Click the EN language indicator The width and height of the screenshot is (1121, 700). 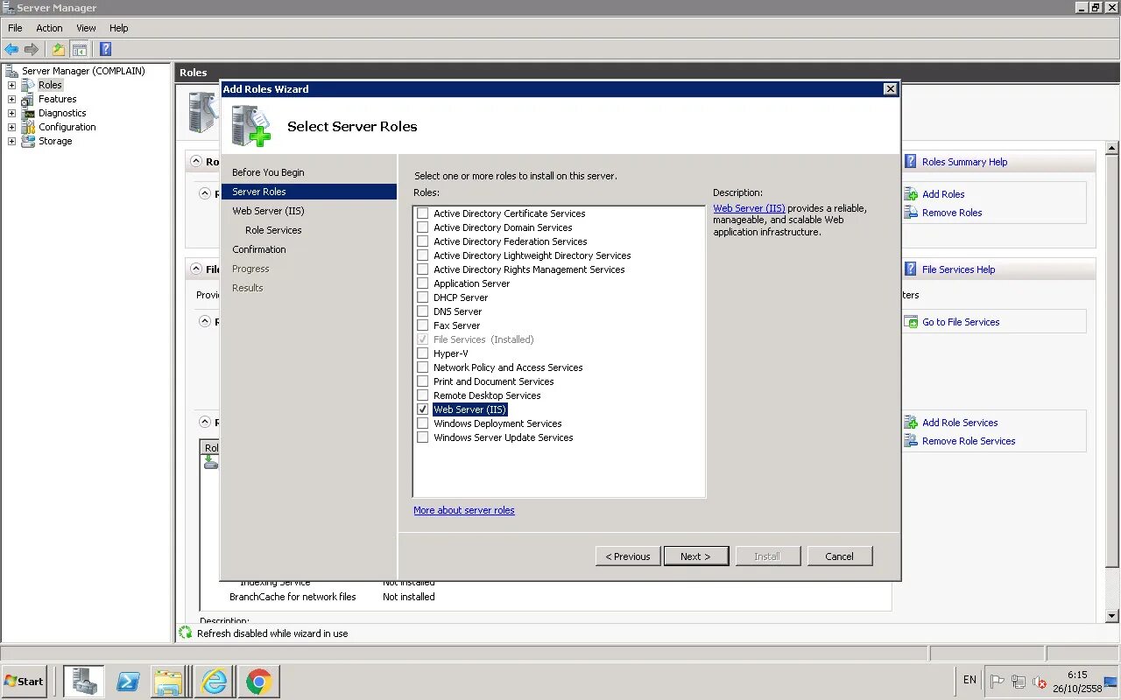pos(969,680)
